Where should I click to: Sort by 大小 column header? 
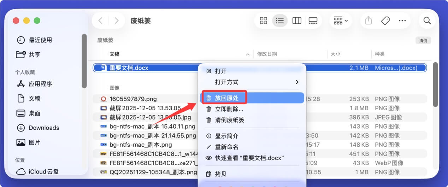pos(335,54)
